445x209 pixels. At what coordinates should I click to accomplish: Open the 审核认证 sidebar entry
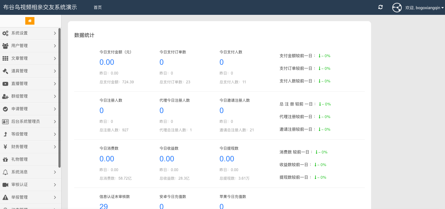(20, 185)
